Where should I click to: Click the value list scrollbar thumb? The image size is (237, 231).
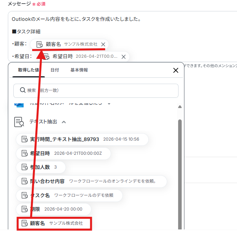(x=180, y=174)
